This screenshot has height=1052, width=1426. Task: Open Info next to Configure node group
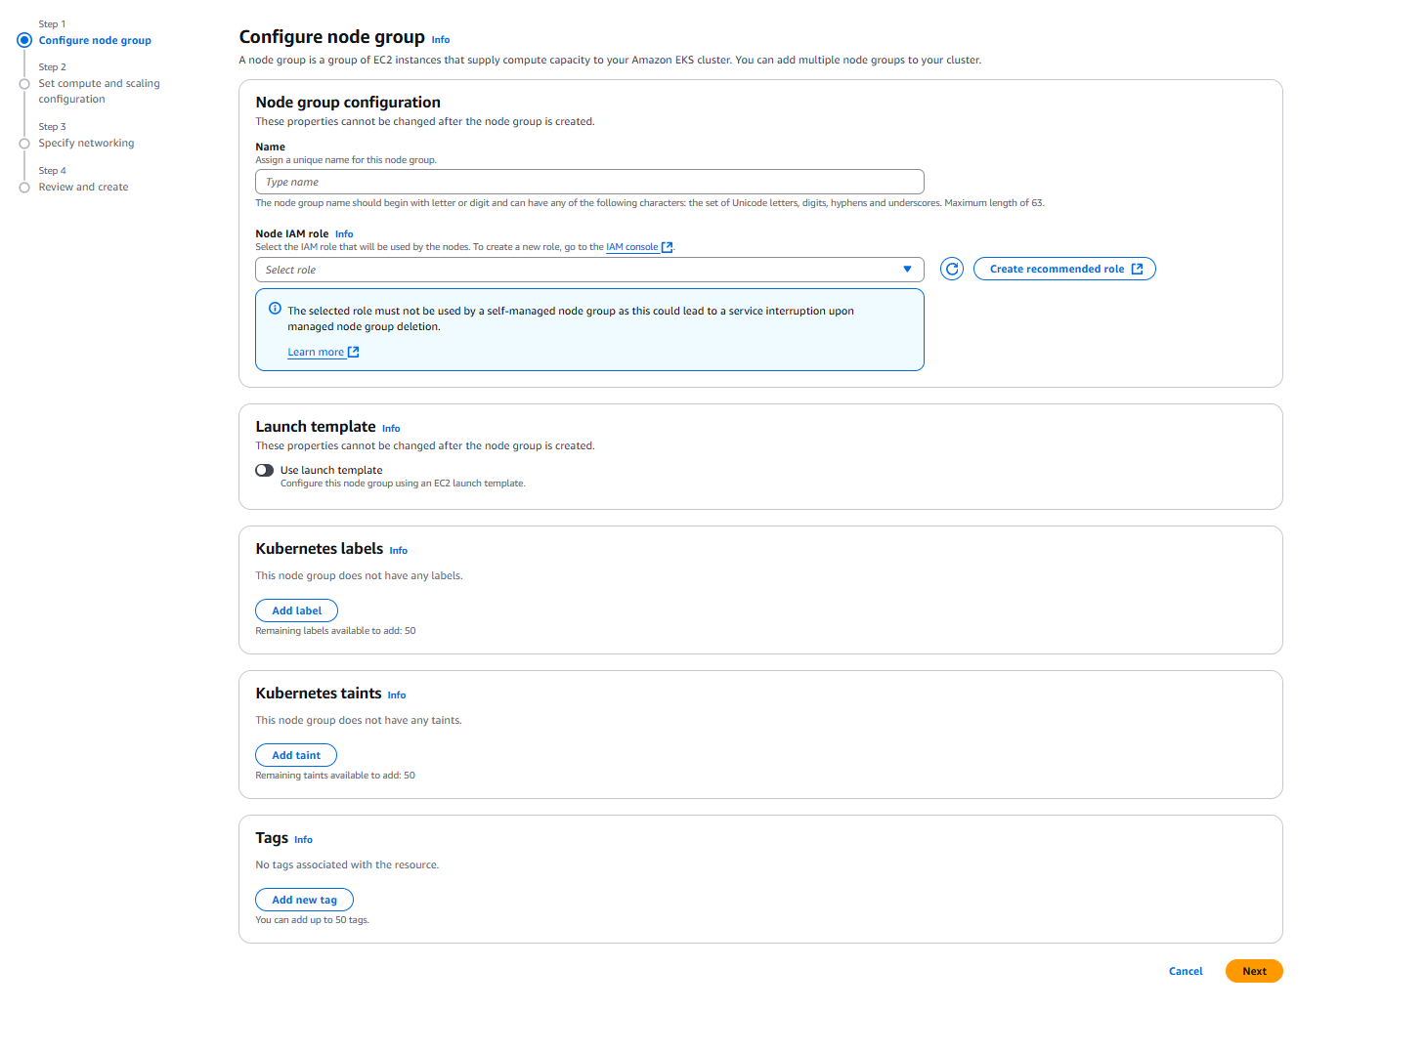click(441, 40)
